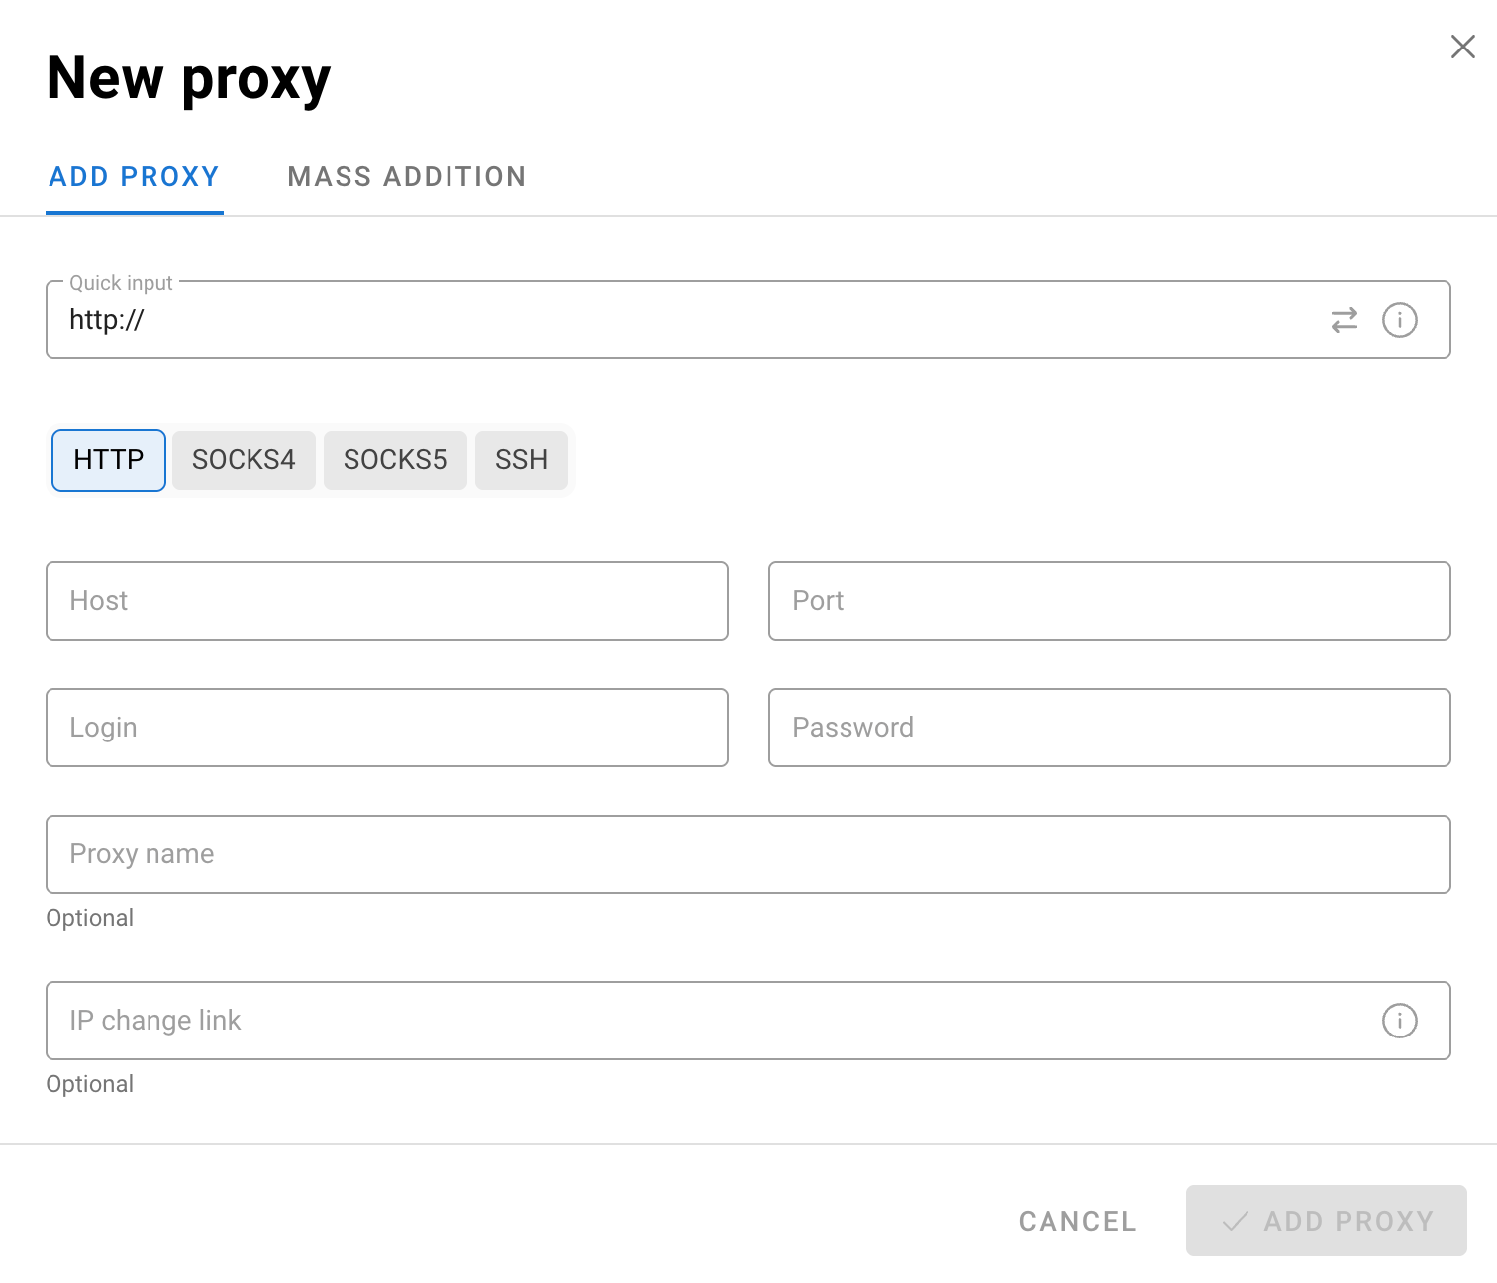Choose the SOCKS5 proxy type
Image resolution: width=1497 pixels, height=1283 pixels.
point(395,460)
